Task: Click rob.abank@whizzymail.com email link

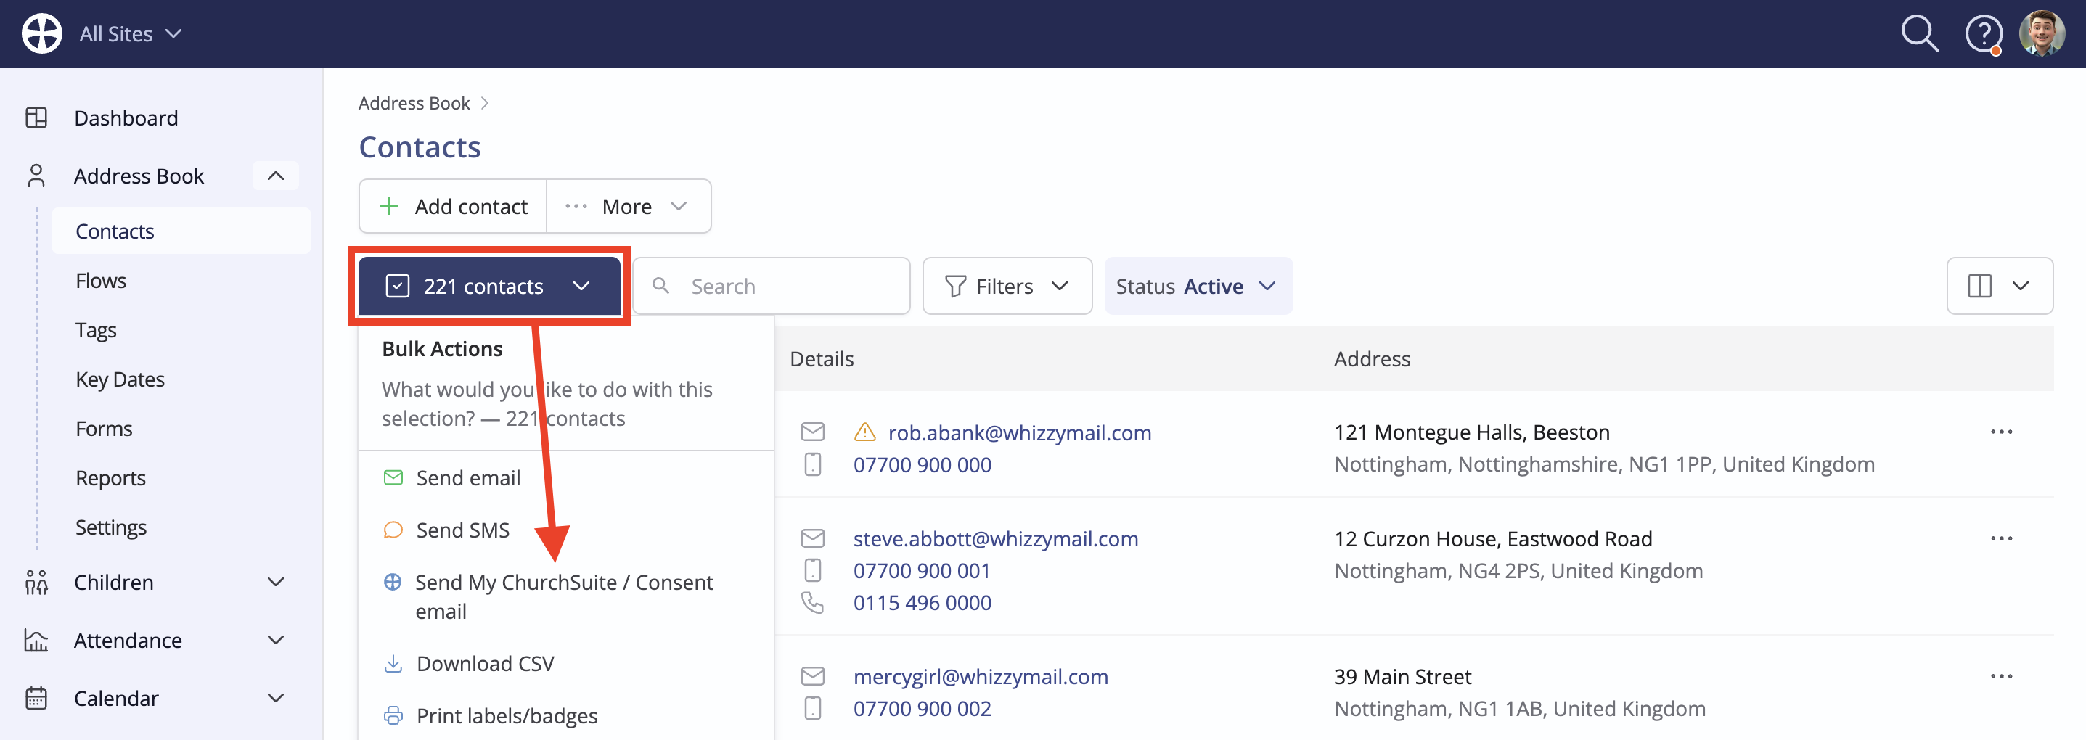Action: tap(1020, 433)
